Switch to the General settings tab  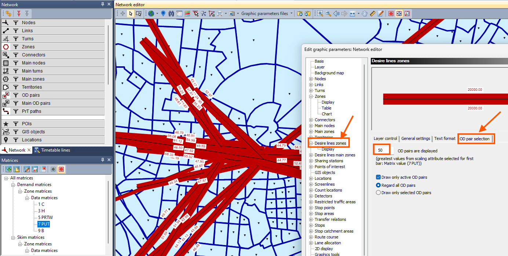pos(415,139)
